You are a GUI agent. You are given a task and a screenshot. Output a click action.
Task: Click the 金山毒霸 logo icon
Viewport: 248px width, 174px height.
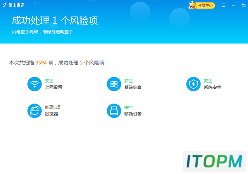coord(4,5)
